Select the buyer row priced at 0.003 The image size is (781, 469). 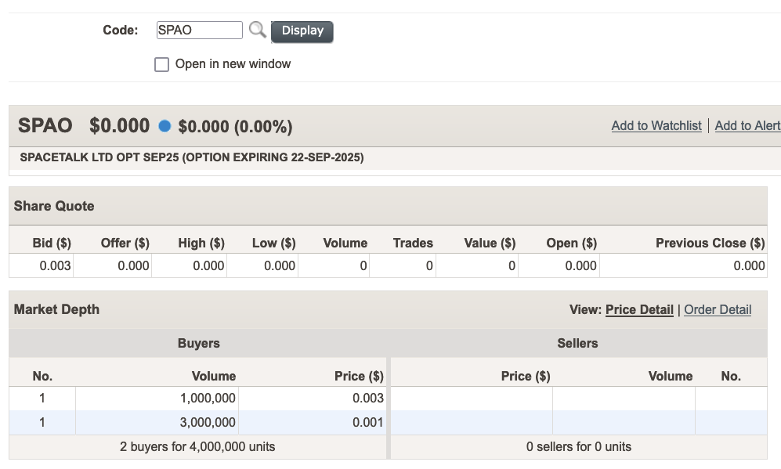(x=197, y=399)
